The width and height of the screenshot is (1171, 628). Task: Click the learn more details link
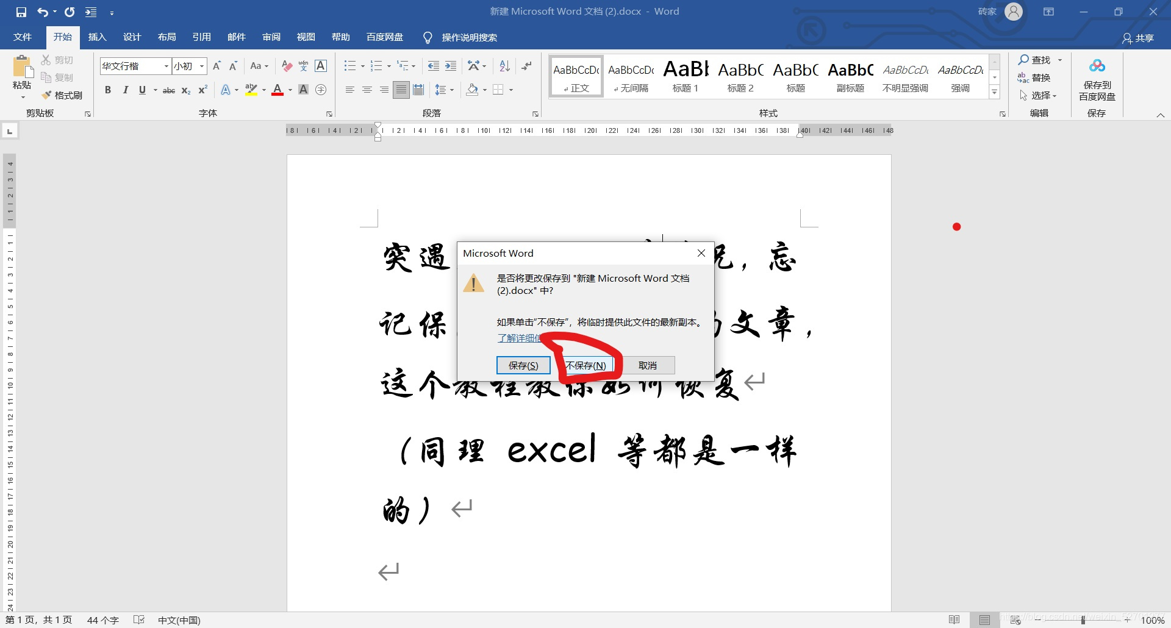click(x=519, y=338)
